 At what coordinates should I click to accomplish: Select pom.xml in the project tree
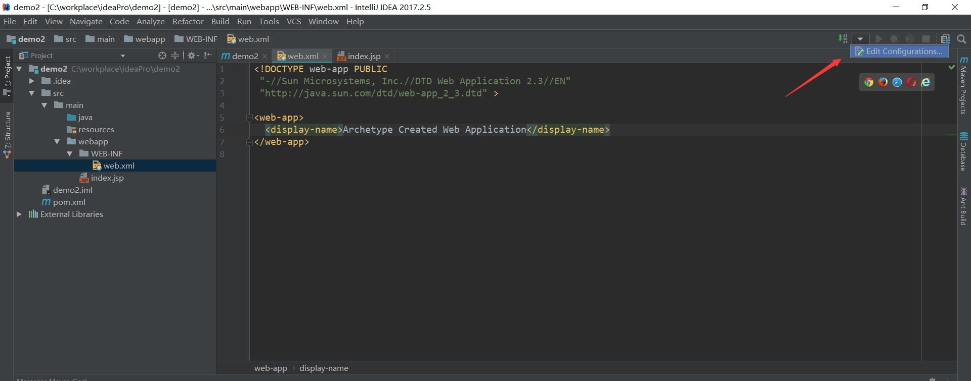click(x=64, y=202)
